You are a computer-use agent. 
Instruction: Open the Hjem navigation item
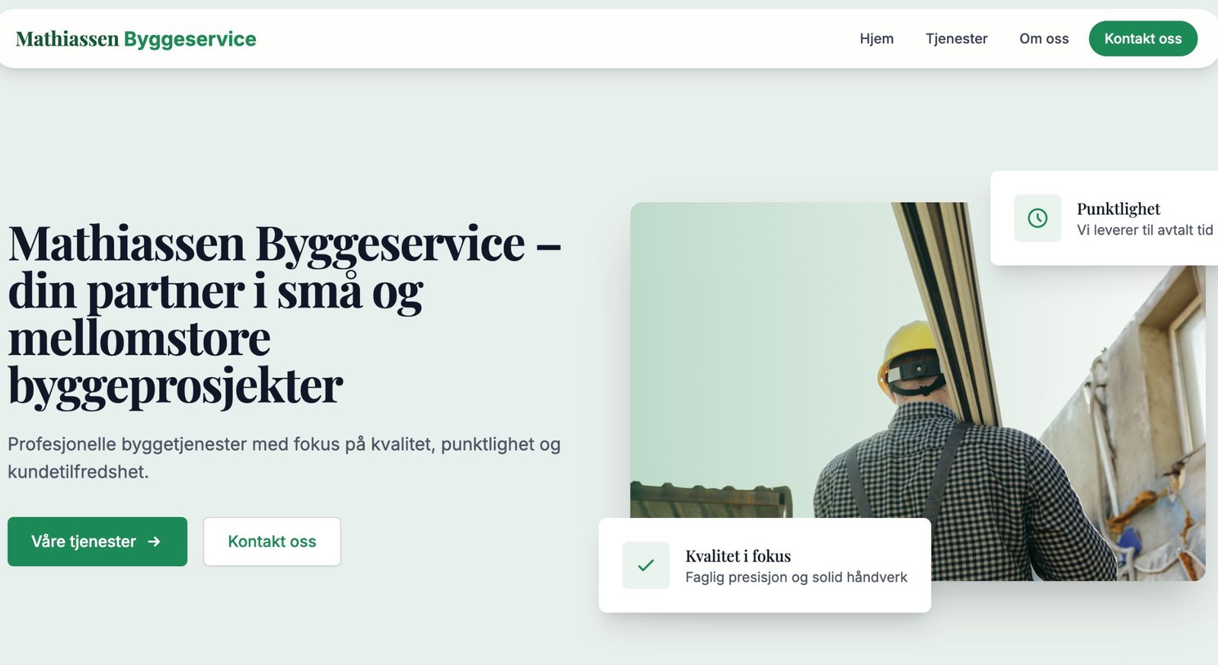click(x=876, y=39)
